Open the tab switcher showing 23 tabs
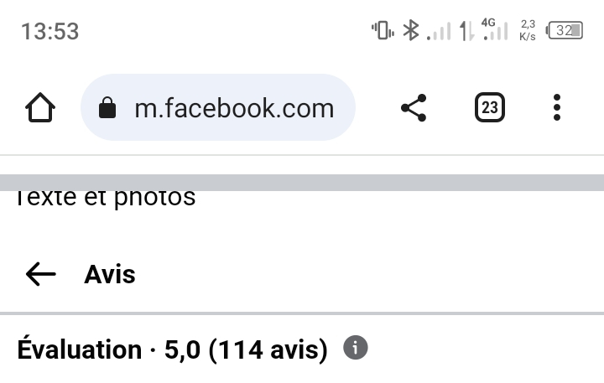The width and height of the screenshot is (604, 383). pos(489,108)
